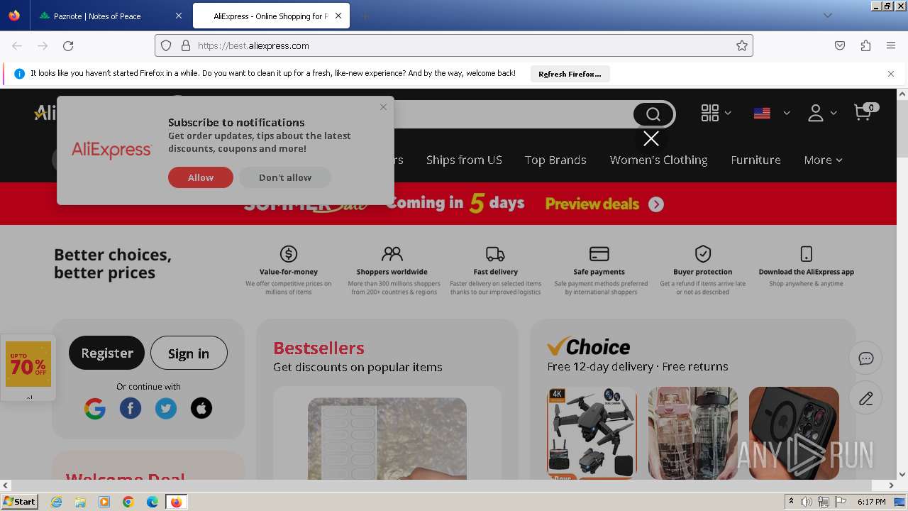Open the Windows Start menu
908x511 pixels.
coord(19,502)
